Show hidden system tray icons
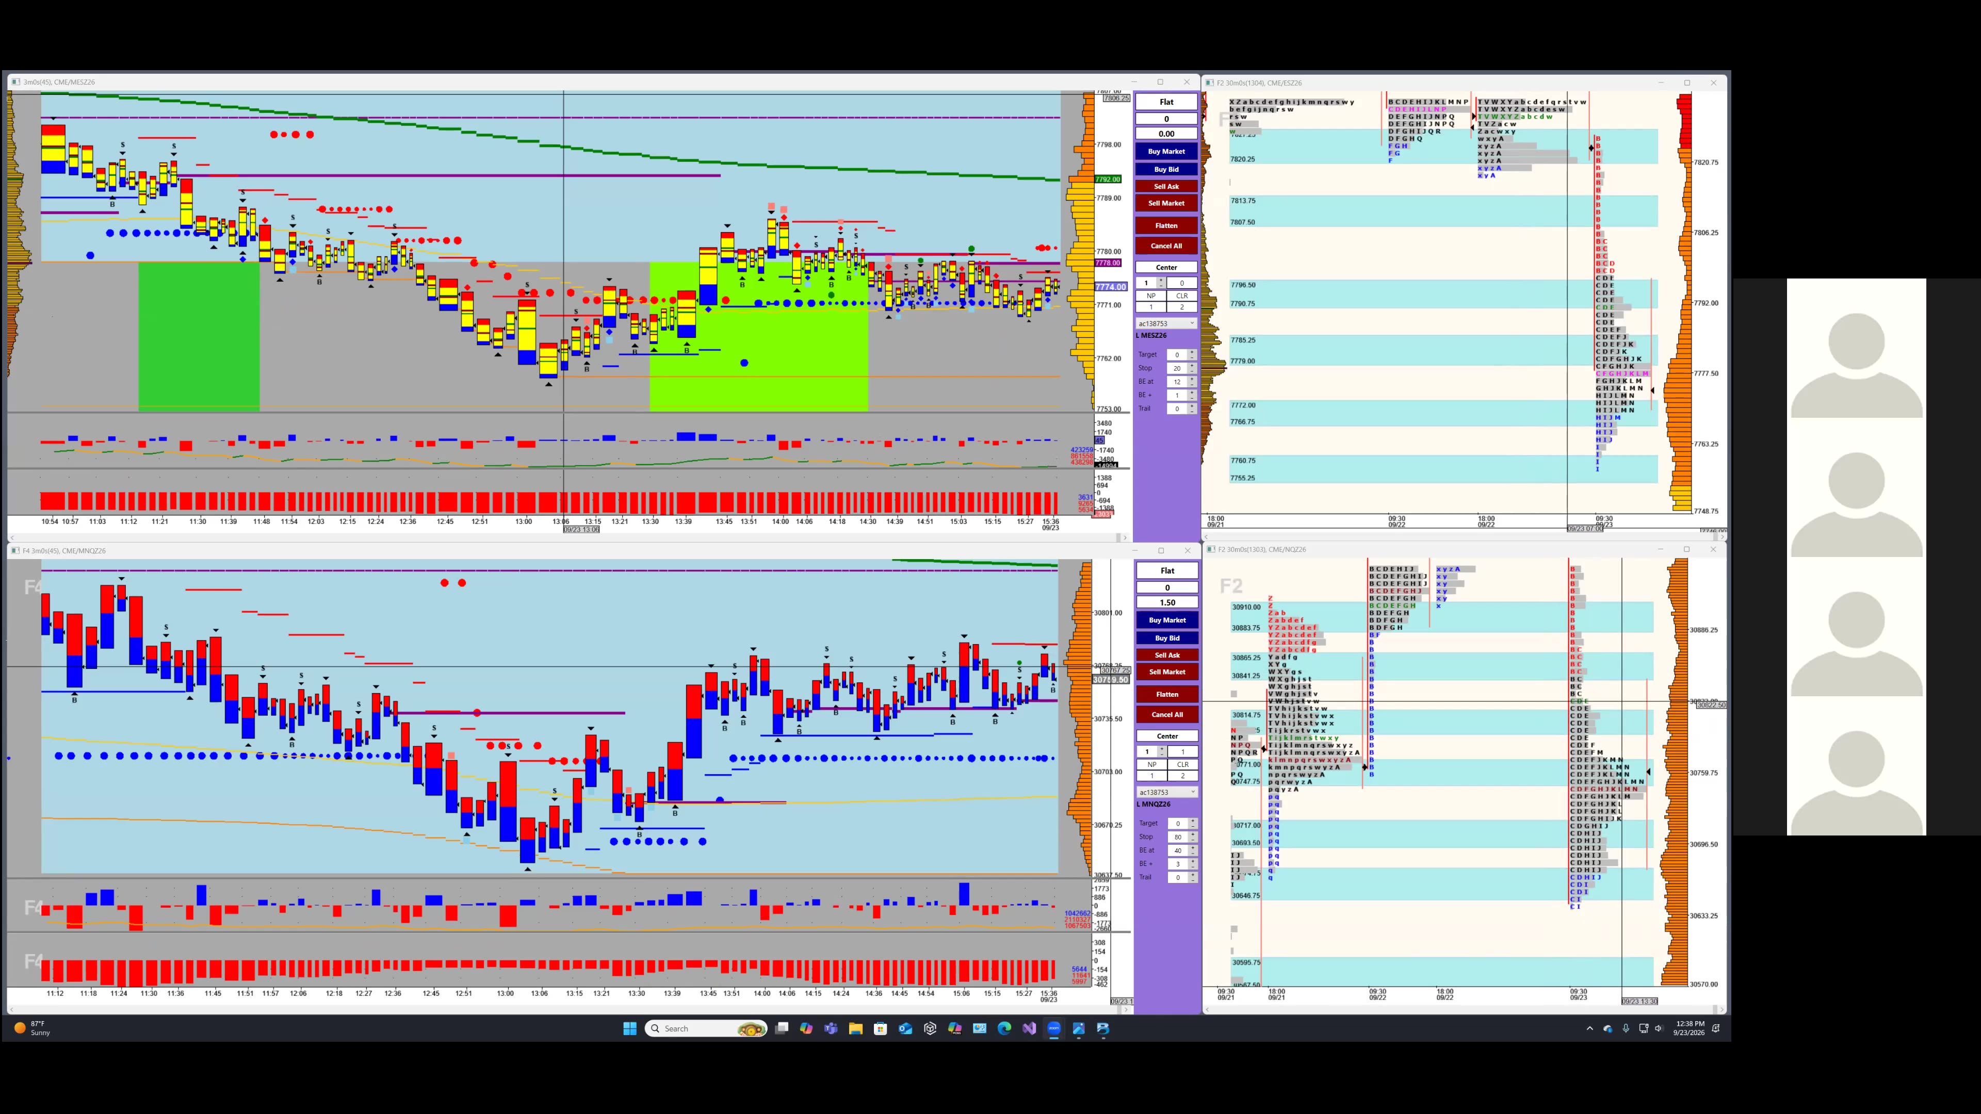 point(1589,1029)
